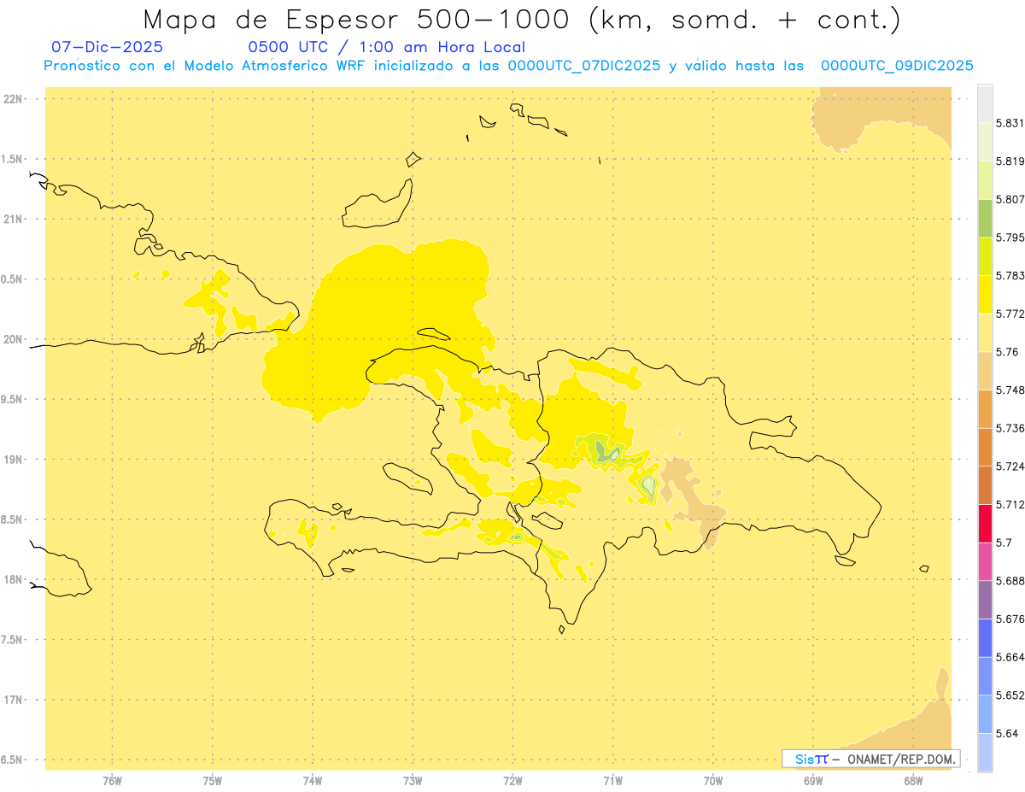Click the legend value 5.676
Image resolution: width=1025 pixels, height=792 pixels.
pyautogui.click(x=1010, y=619)
